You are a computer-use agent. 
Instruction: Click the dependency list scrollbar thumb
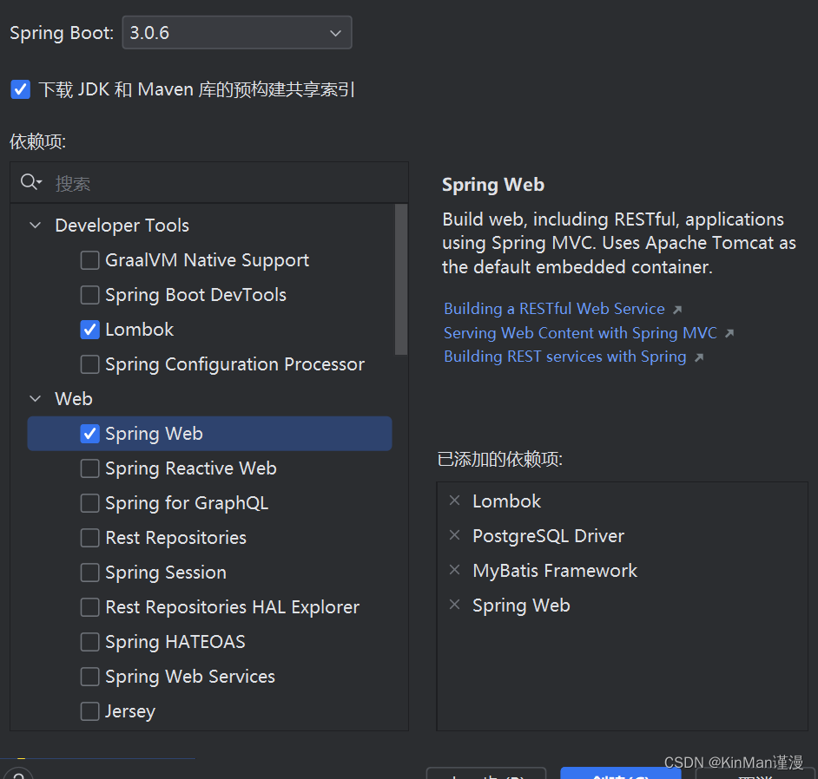(400, 279)
